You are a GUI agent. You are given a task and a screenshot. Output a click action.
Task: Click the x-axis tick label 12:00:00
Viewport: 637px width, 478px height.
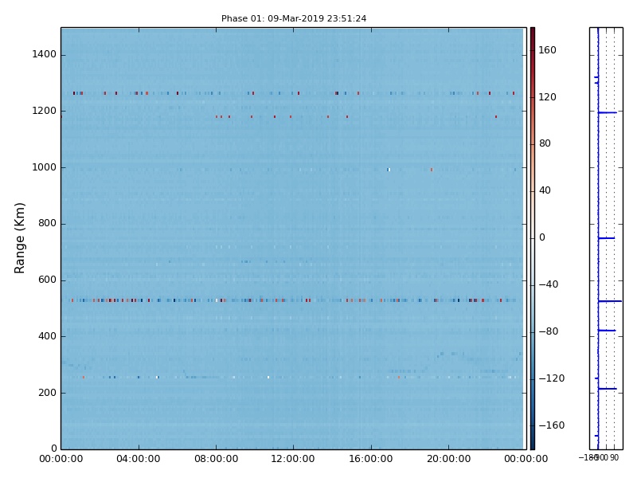tap(293, 459)
